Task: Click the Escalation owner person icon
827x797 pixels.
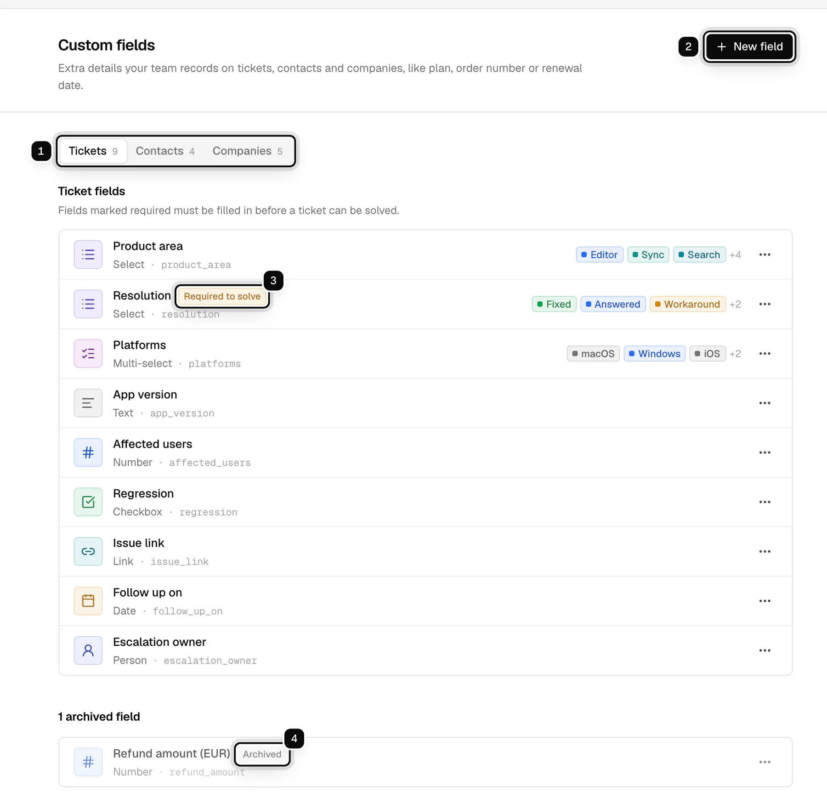Action: 88,650
